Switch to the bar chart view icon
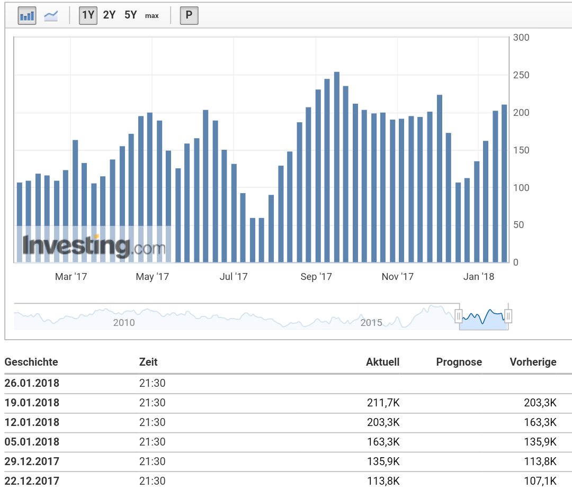 click(x=27, y=16)
